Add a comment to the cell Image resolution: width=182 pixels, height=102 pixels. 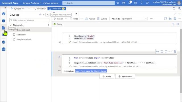[x=166, y=52]
